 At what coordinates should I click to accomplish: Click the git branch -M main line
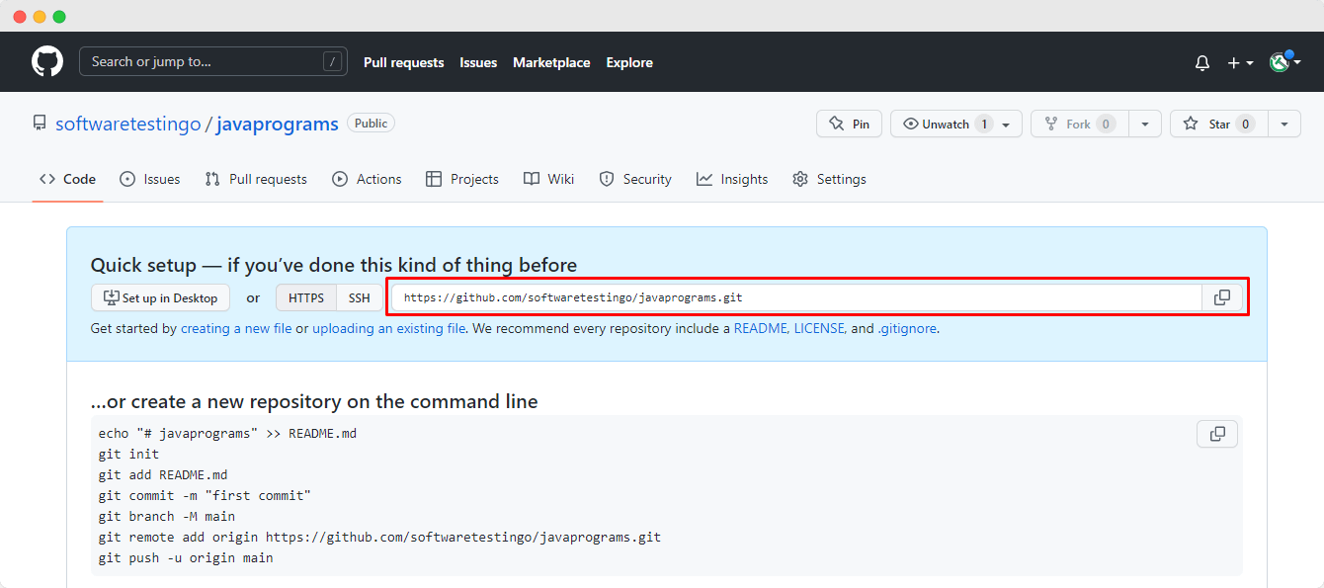[167, 516]
